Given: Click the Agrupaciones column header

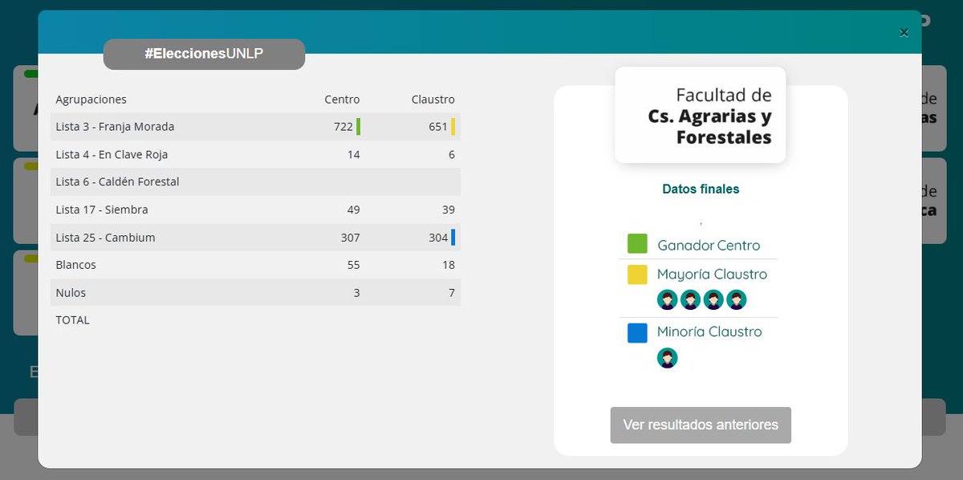Looking at the screenshot, I should click(91, 100).
